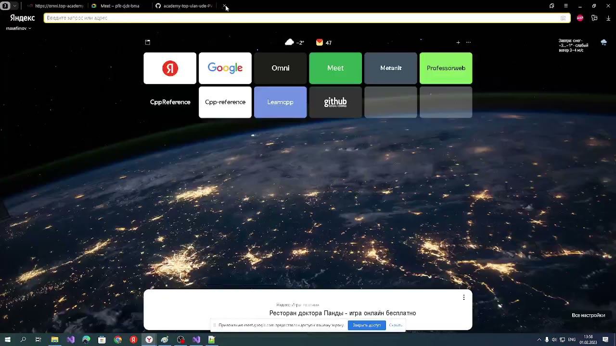Viewport: 616px width, 346px height.
Task: Switch to the omni.top-academy tab
Action: (55, 6)
